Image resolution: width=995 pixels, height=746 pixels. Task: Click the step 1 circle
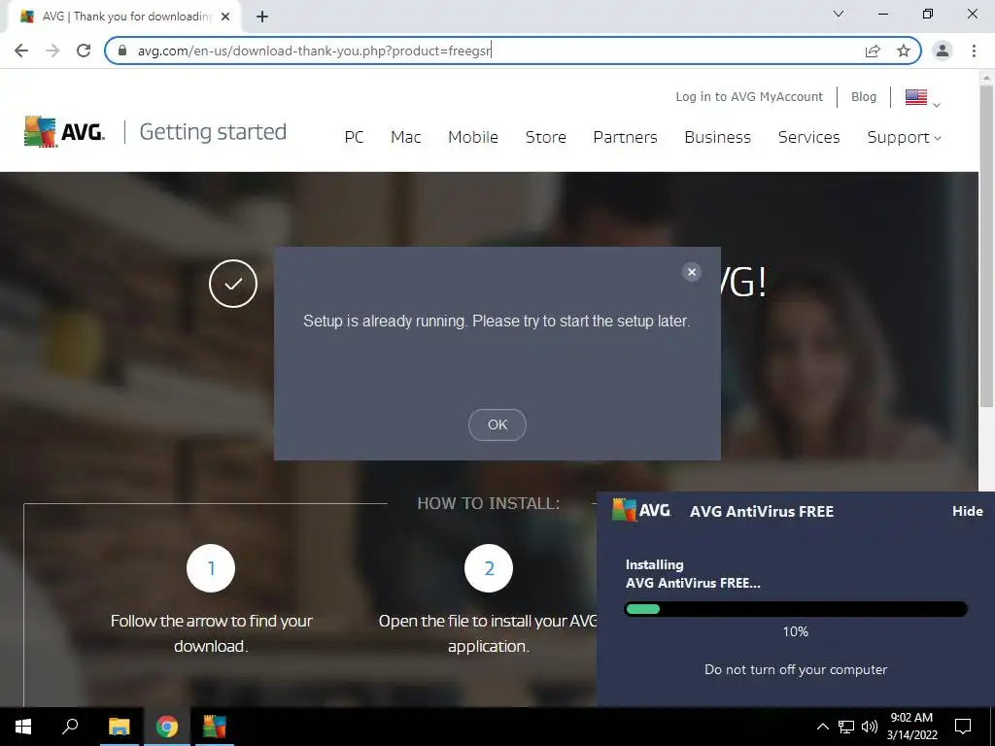pyautogui.click(x=211, y=567)
